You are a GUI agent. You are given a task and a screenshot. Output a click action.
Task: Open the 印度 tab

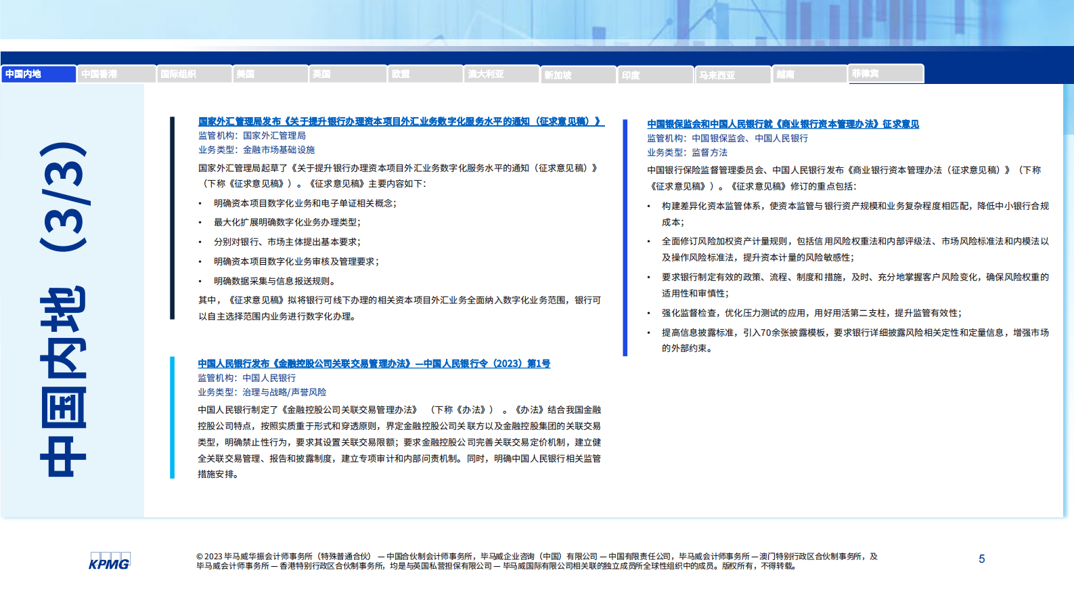click(x=656, y=75)
